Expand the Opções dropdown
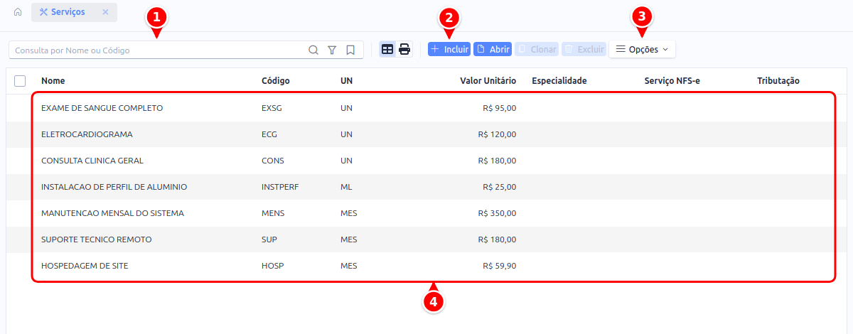This screenshot has height=334, width=853. [642, 49]
